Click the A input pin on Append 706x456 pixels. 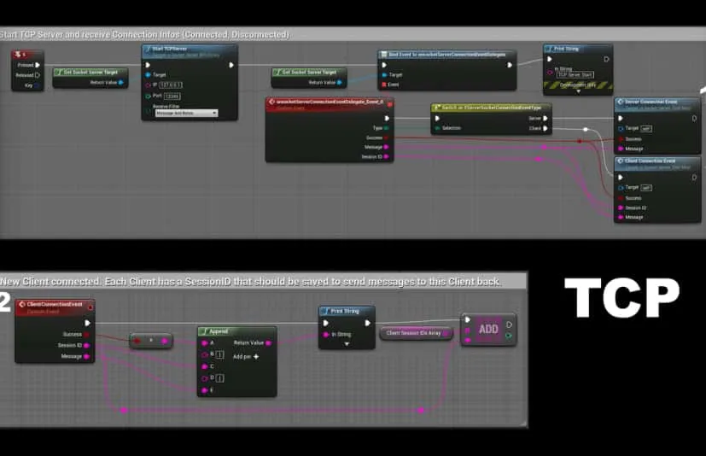[204, 343]
